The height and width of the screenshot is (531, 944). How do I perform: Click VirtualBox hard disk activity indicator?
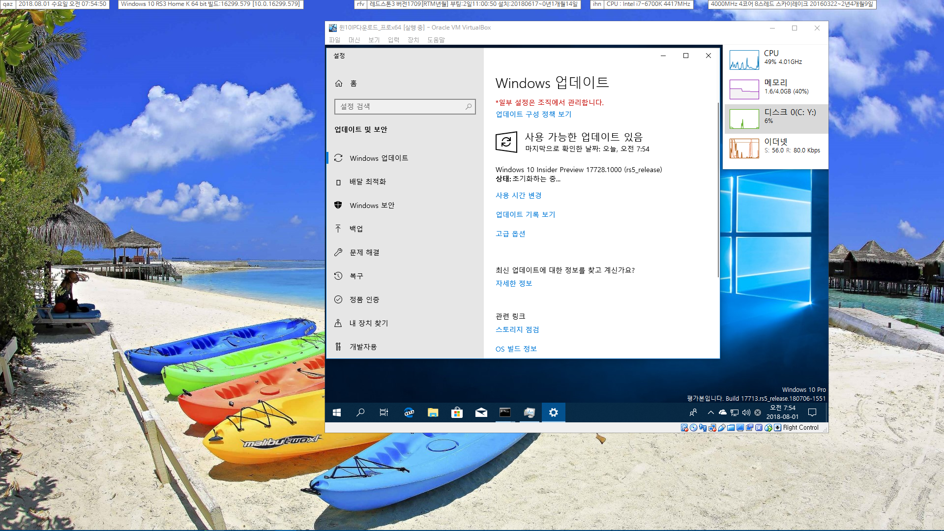point(684,428)
